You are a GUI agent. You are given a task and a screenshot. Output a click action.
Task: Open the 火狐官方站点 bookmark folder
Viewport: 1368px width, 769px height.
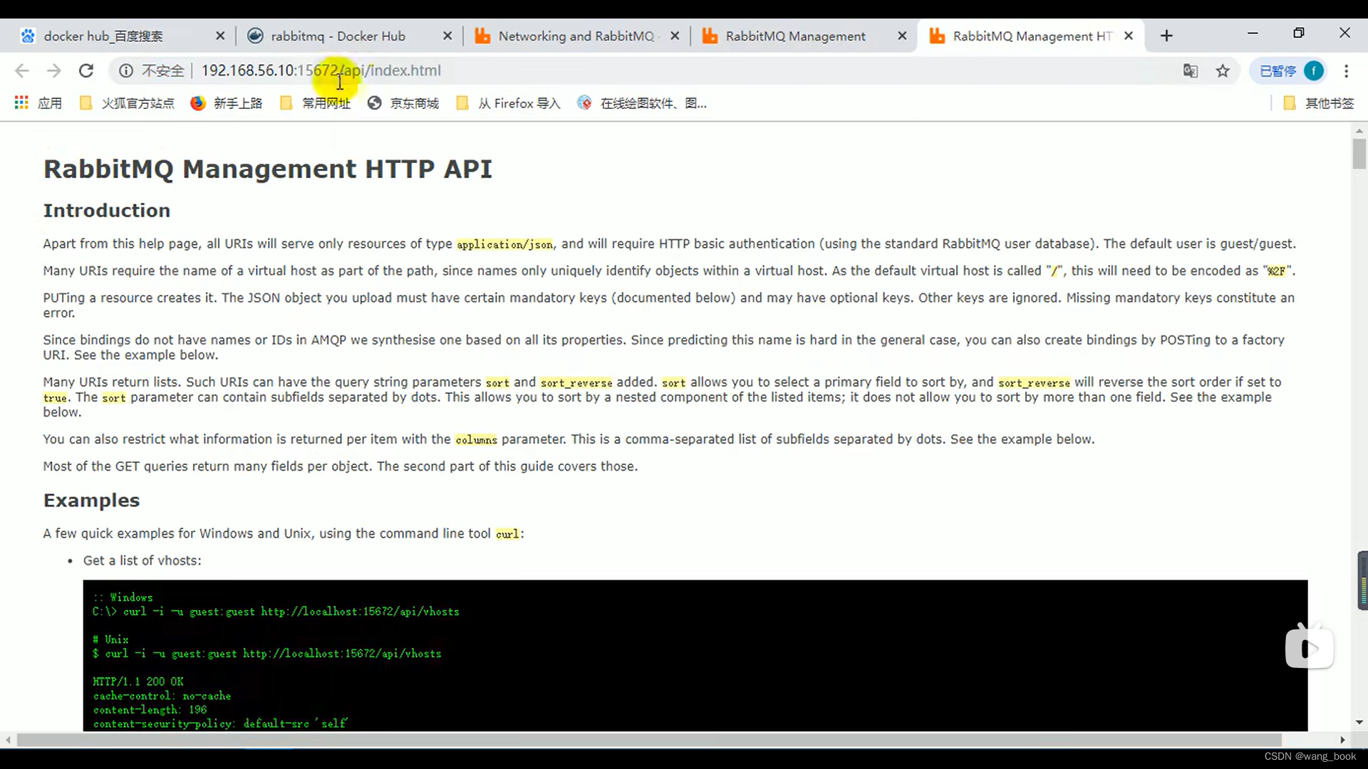point(127,103)
